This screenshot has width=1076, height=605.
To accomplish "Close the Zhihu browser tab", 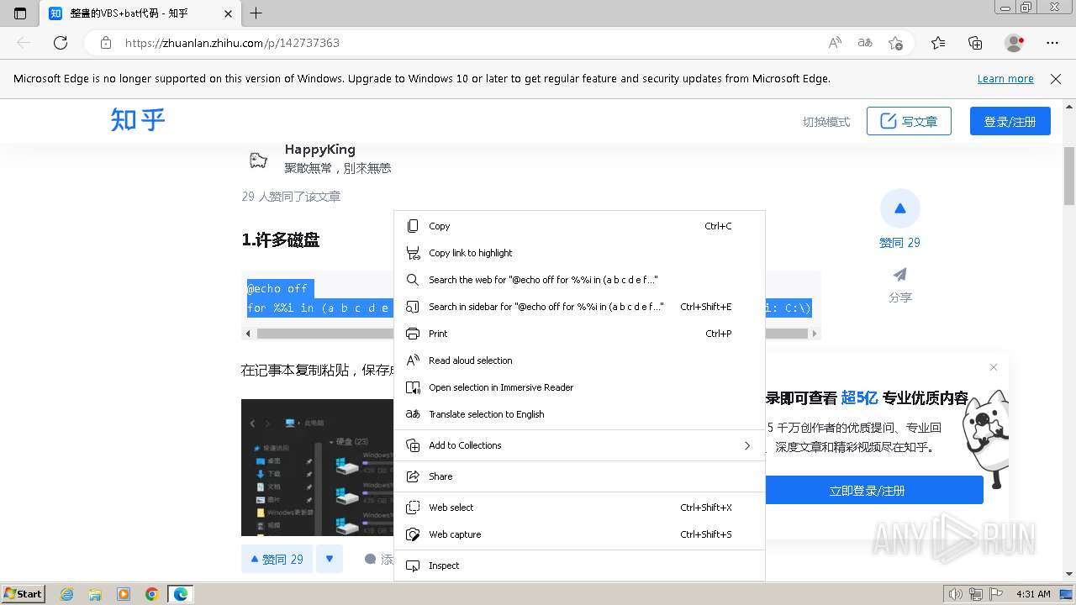I will (x=228, y=13).
